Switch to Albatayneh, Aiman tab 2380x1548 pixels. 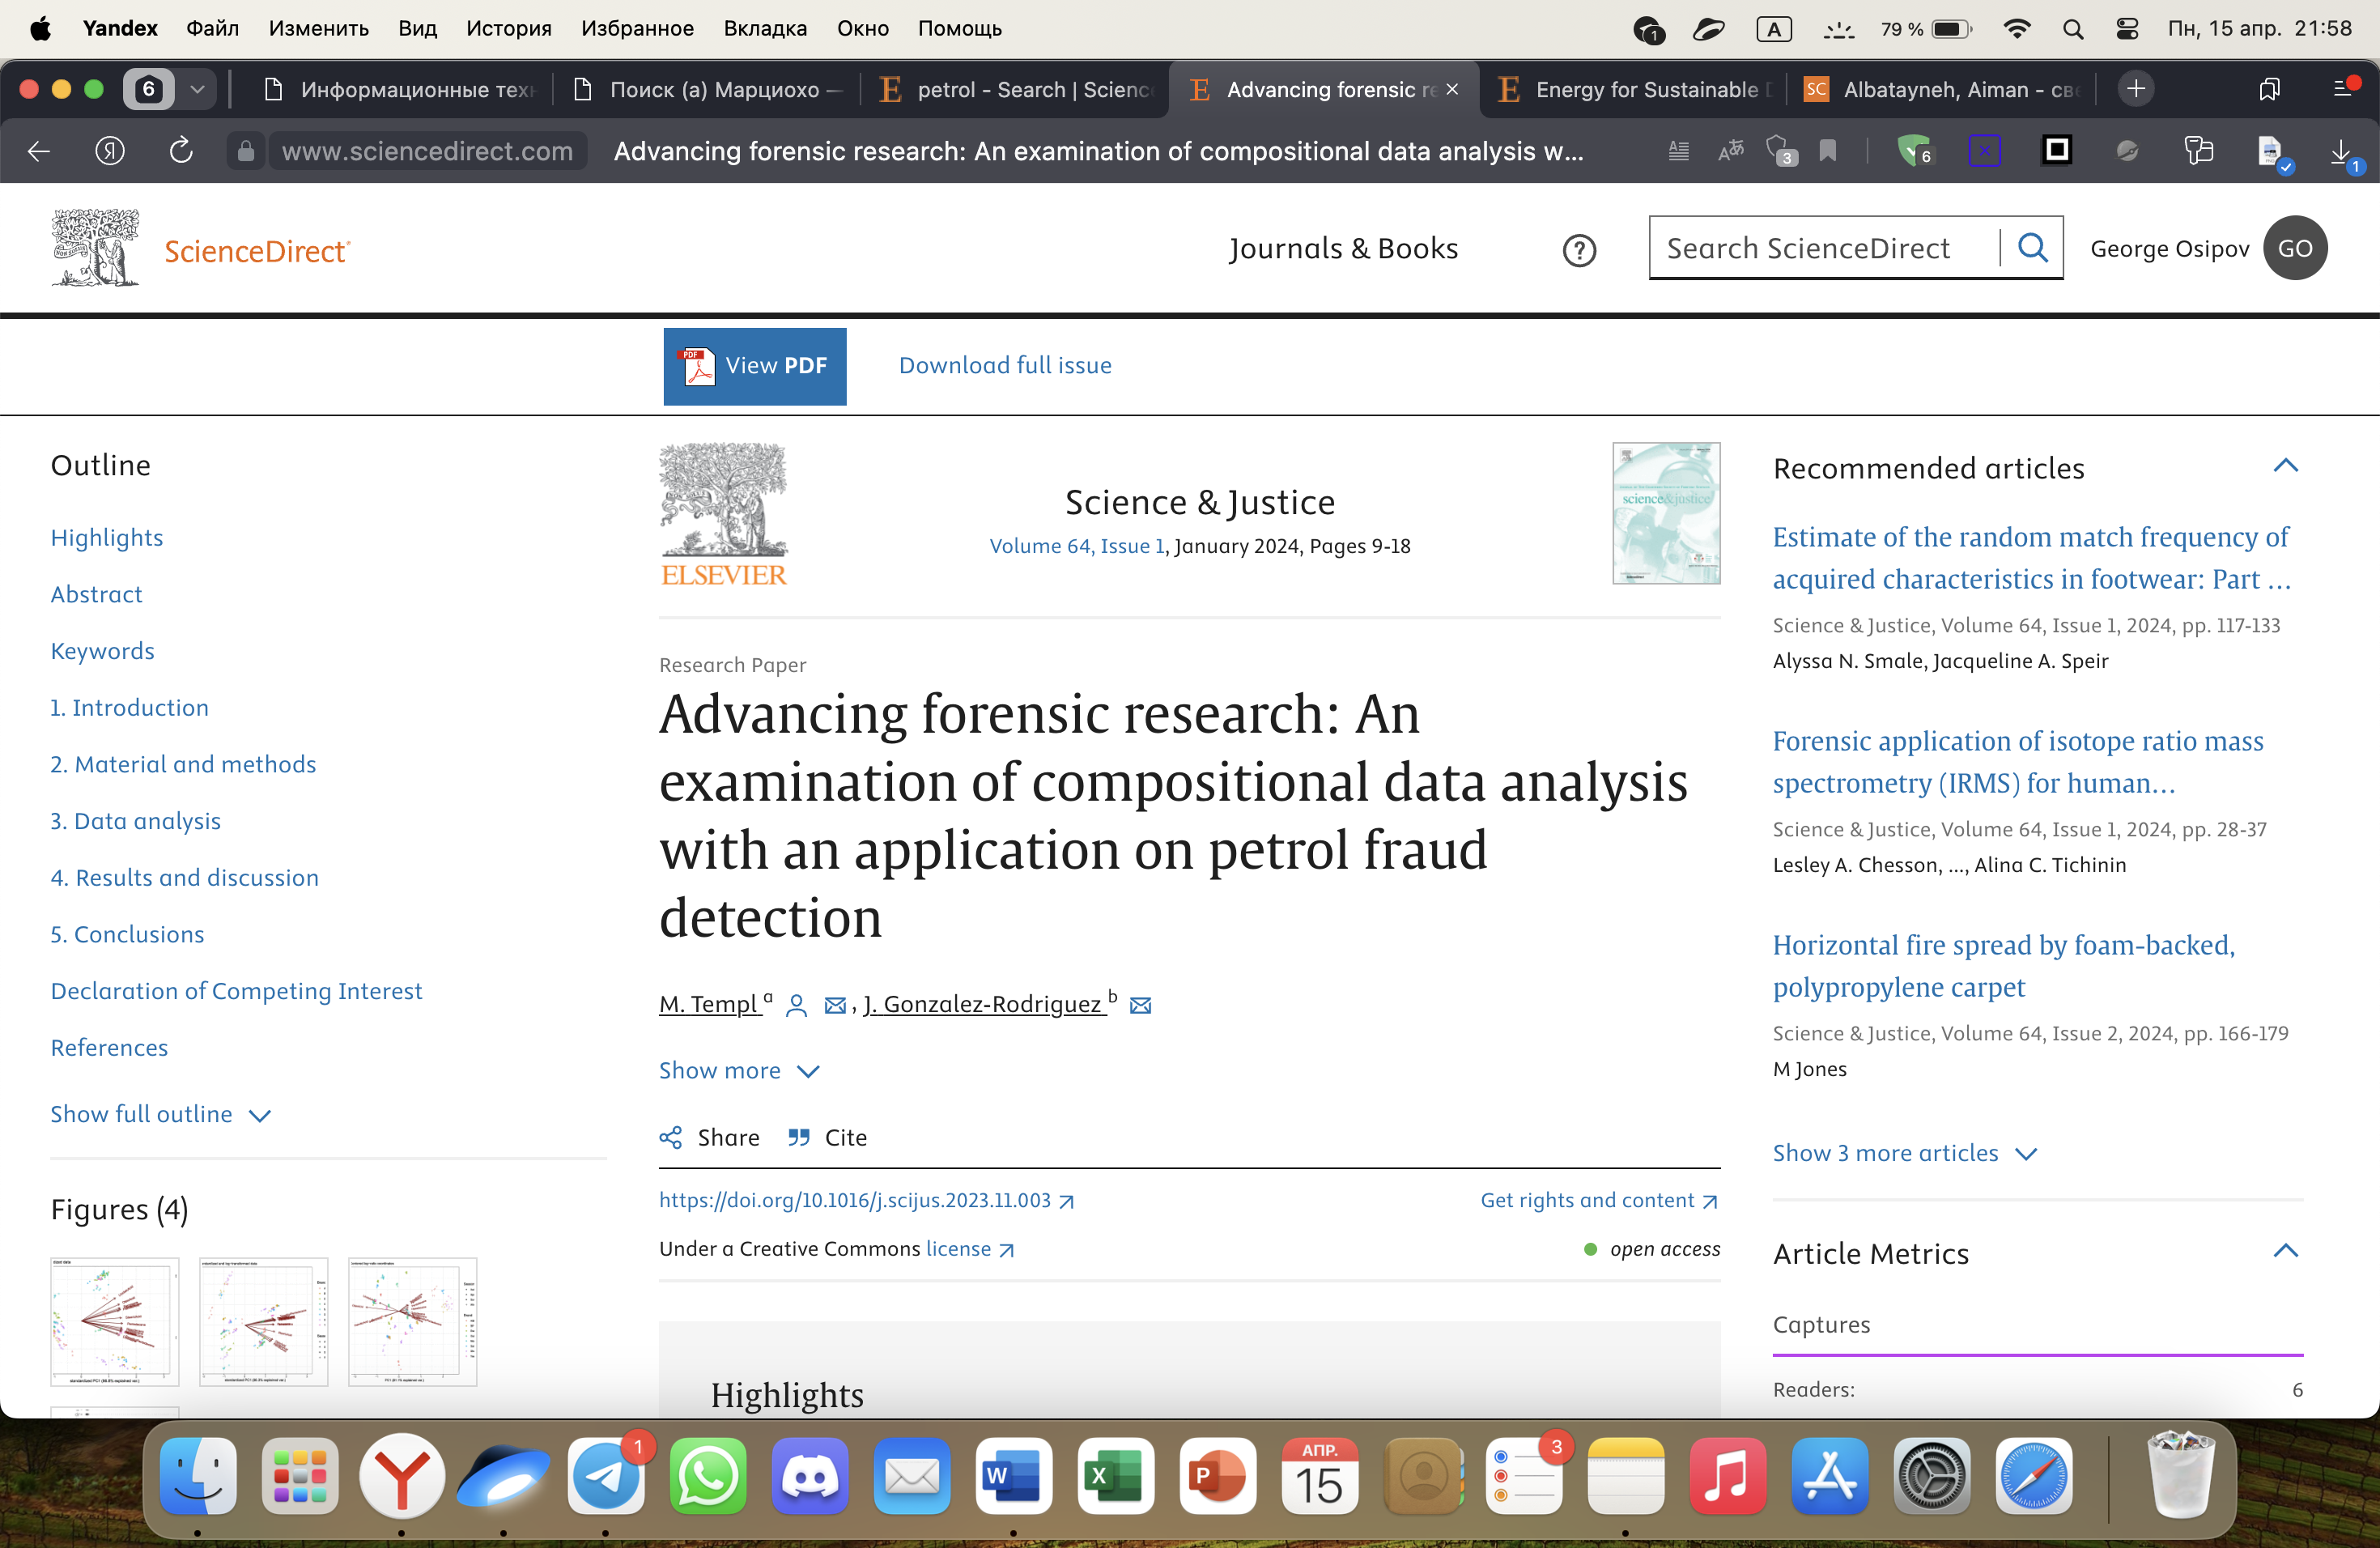click(1941, 90)
